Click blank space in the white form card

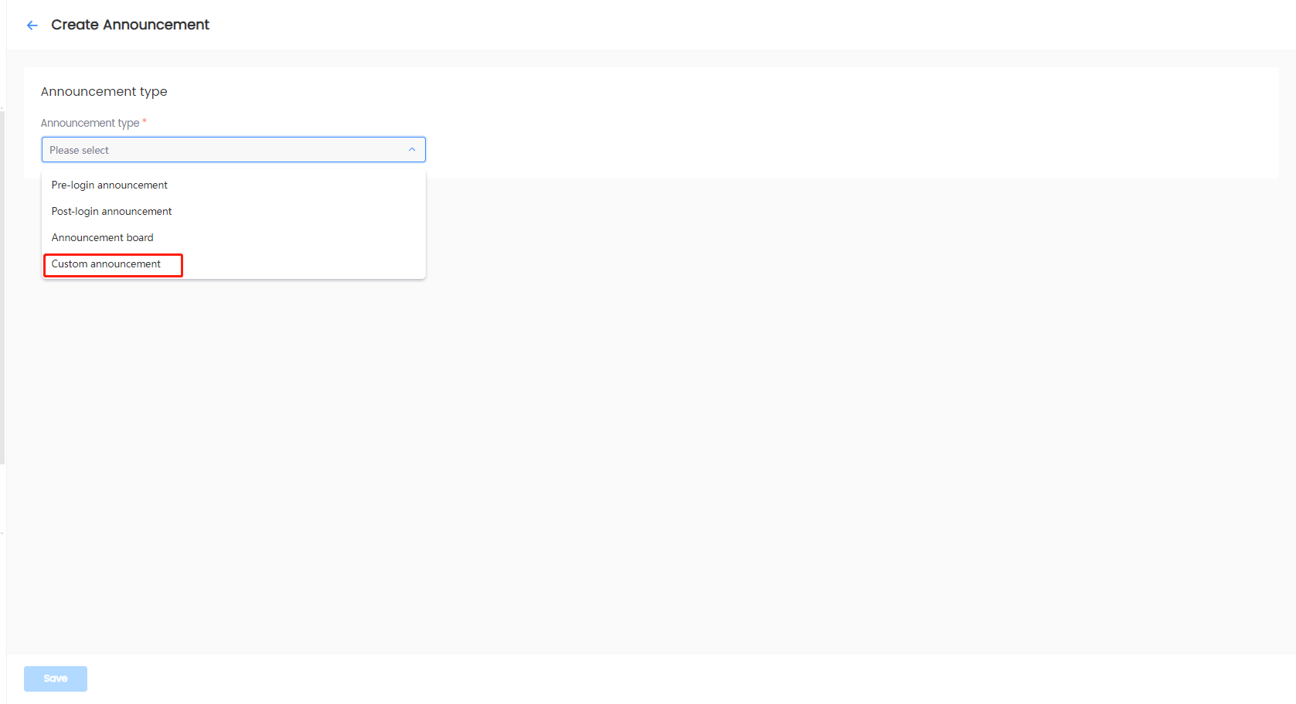773,124
